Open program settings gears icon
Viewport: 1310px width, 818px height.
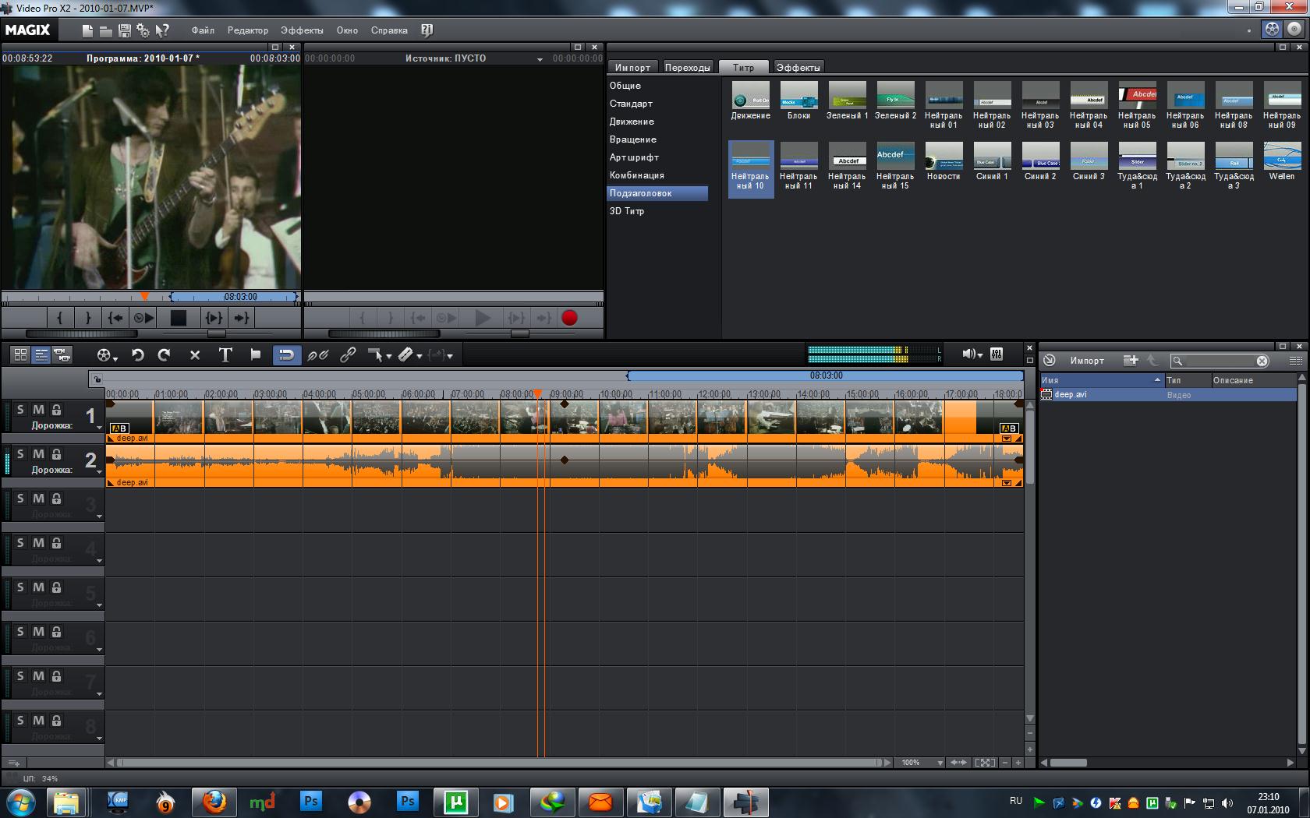coord(143,30)
